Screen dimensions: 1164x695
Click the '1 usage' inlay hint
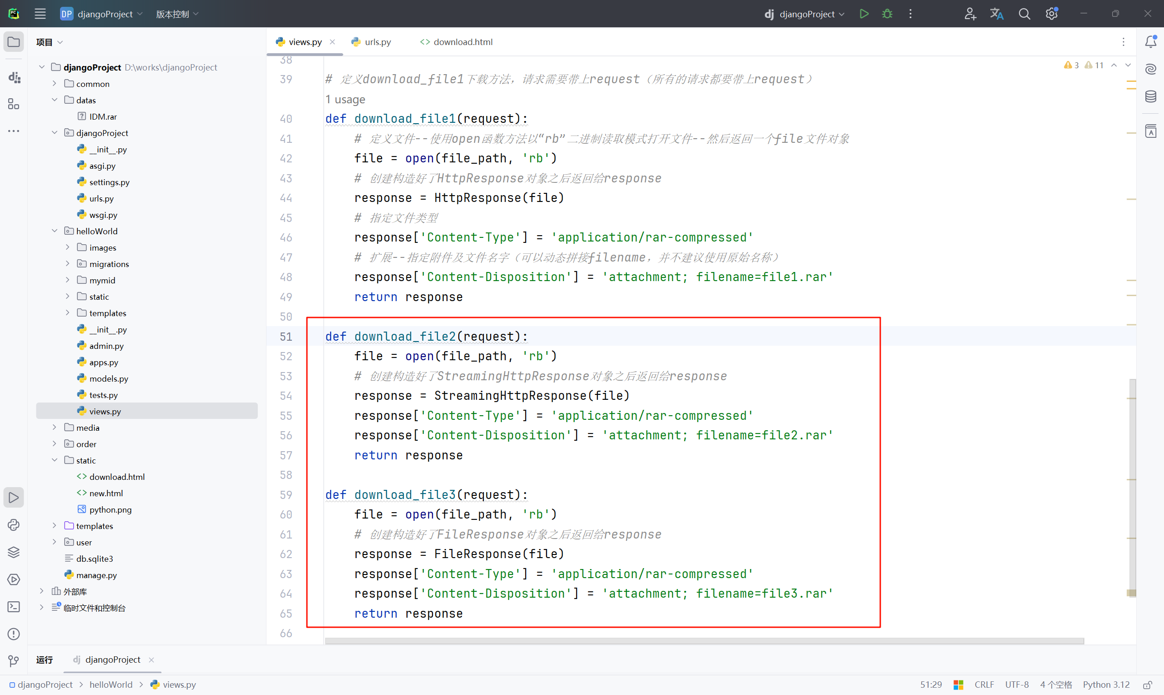coord(345,99)
